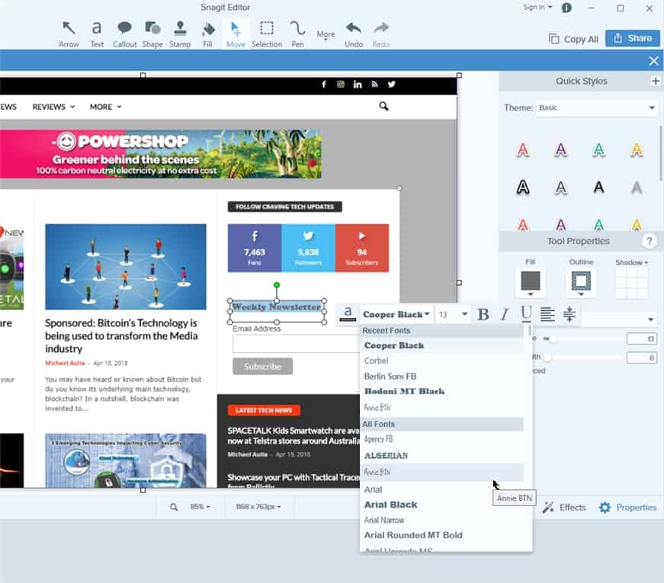664x583 pixels.
Task: Choose Arial Narrow font
Action: (441, 520)
